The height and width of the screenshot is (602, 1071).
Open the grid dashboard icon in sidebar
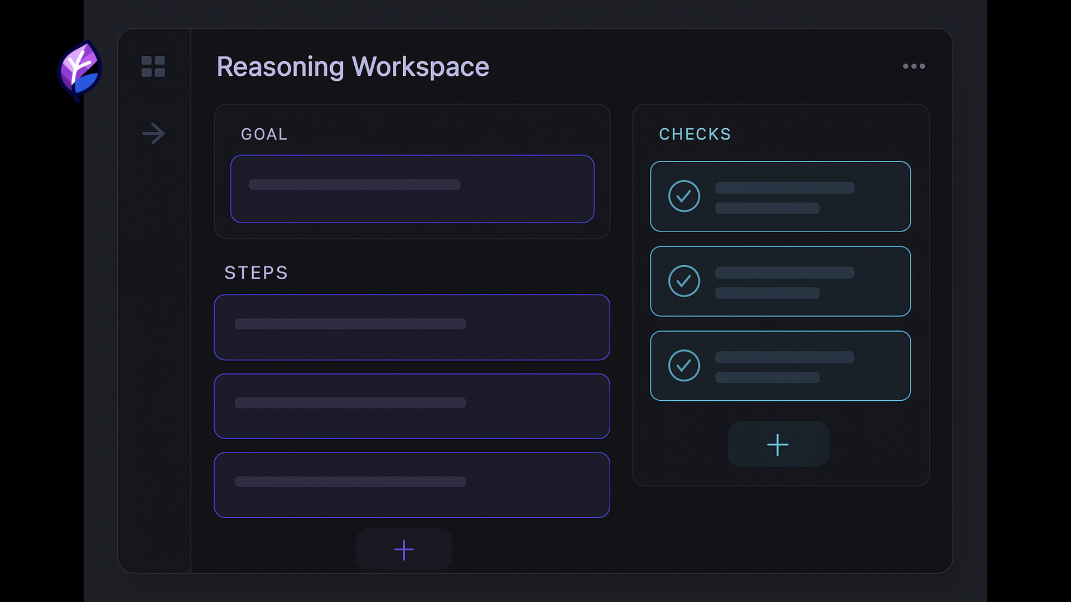(x=153, y=66)
